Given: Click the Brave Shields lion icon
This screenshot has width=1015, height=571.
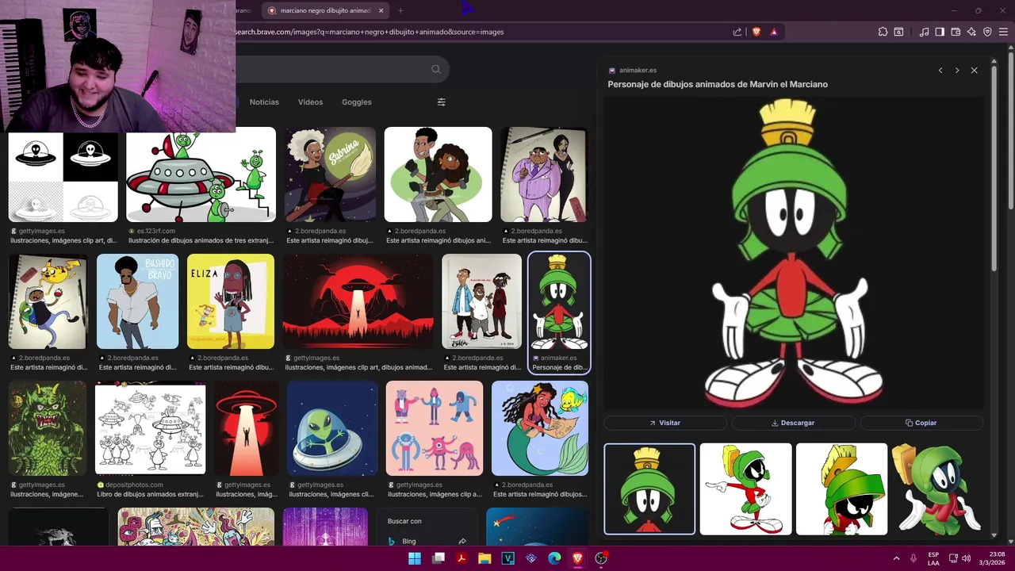Looking at the screenshot, I should [756, 32].
